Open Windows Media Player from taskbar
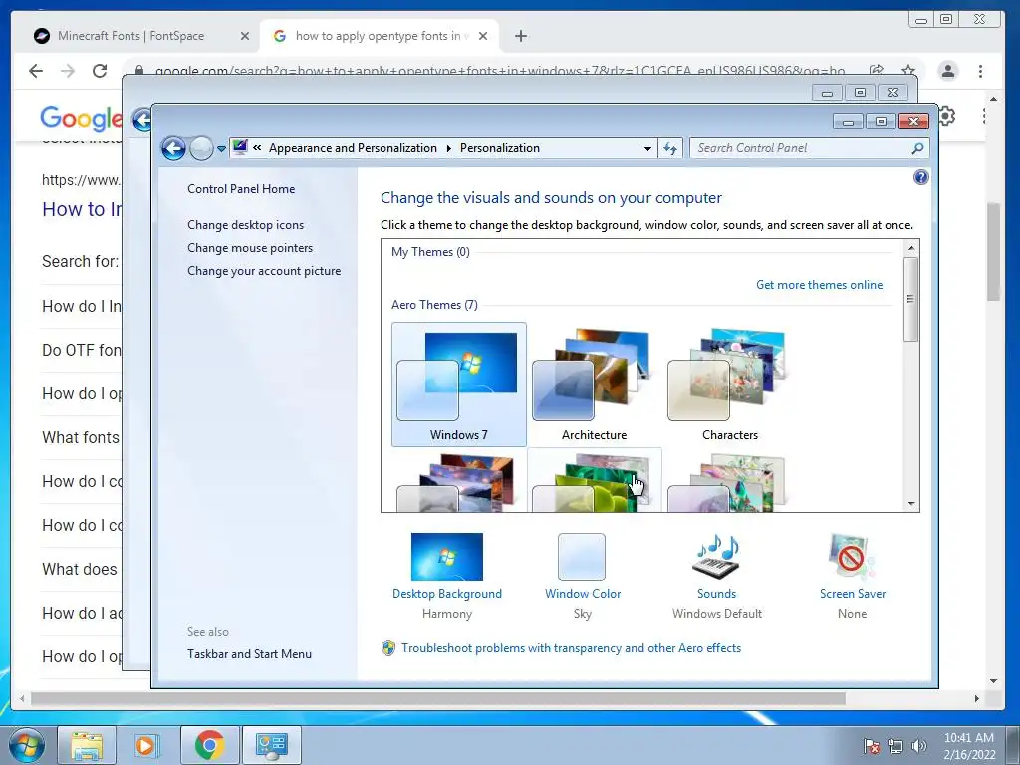 (146, 745)
